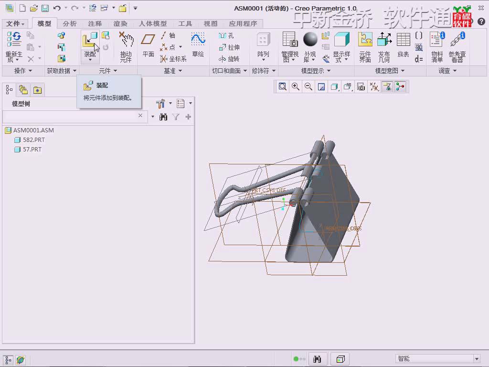This screenshot has height=367, width=489.
Task: Expand Cut & Surface (切口和曲面) group
Action: [229, 71]
